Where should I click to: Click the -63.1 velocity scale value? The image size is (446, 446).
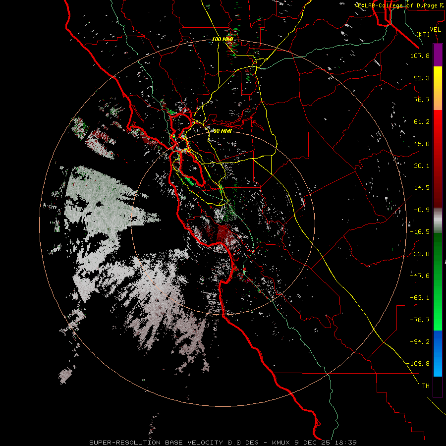(420, 298)
